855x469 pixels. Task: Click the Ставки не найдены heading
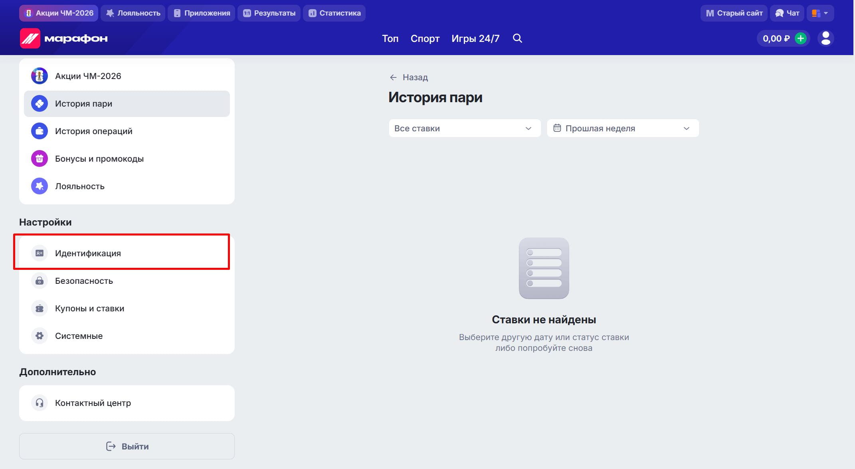click(544, 319)
